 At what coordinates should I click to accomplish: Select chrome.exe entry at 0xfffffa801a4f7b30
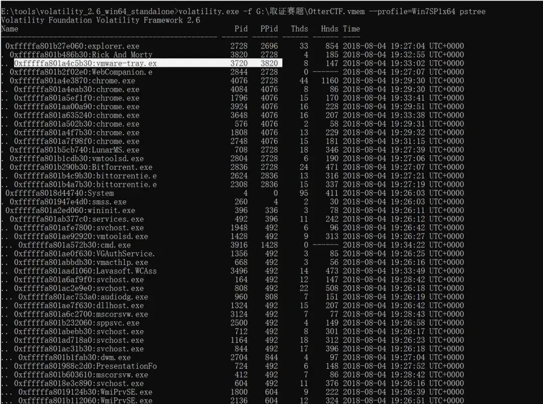point(76,133)
